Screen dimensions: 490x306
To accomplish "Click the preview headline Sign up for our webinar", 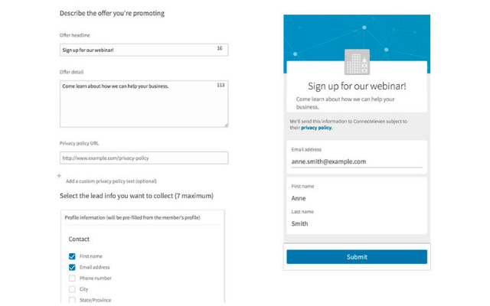I will [x=357, y=86].
